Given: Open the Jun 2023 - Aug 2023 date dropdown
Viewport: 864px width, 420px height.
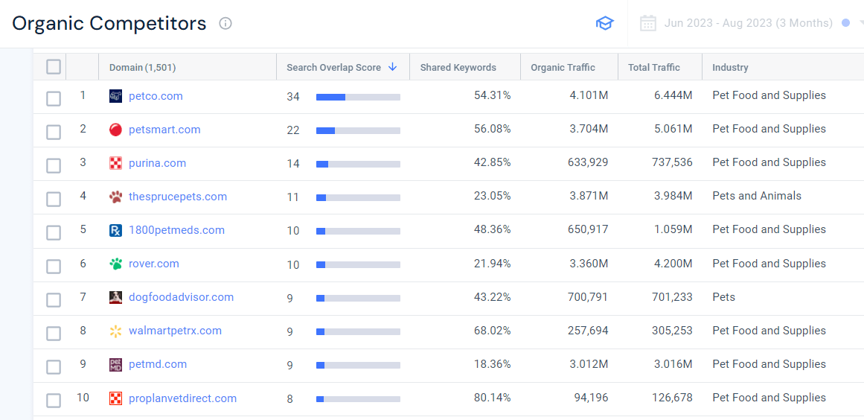Looking at the screenshot, I should click(749, 23).
